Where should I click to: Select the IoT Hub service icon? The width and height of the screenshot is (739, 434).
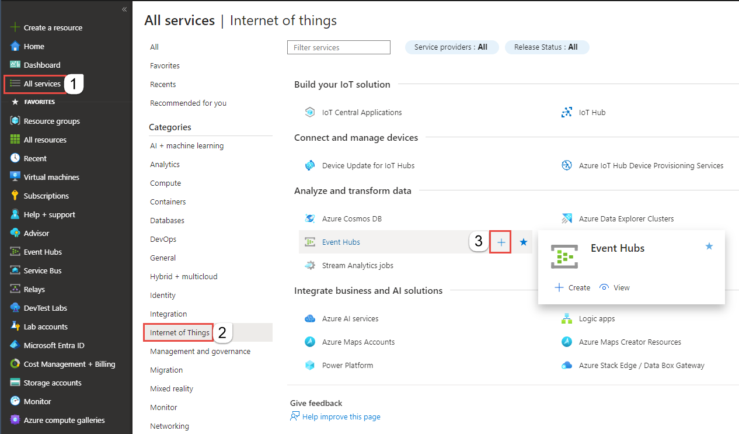point(566,112)
